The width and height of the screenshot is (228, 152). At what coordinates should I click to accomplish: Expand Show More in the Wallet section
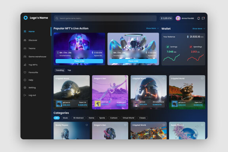[199, 28]
